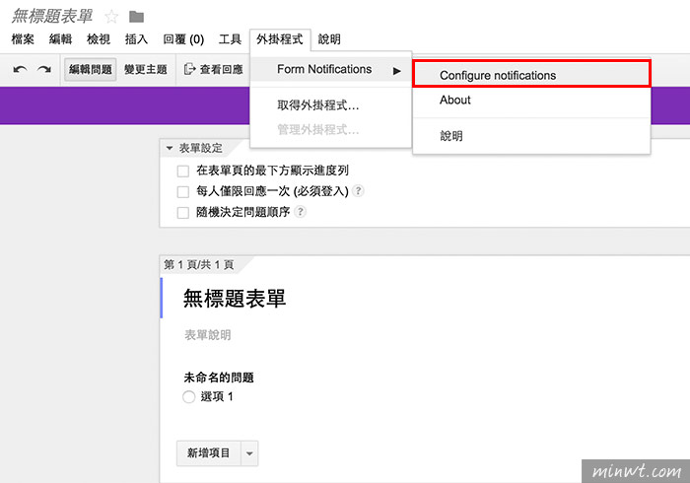Open the 新增項目 dropdown arrow

pos(249,453)
